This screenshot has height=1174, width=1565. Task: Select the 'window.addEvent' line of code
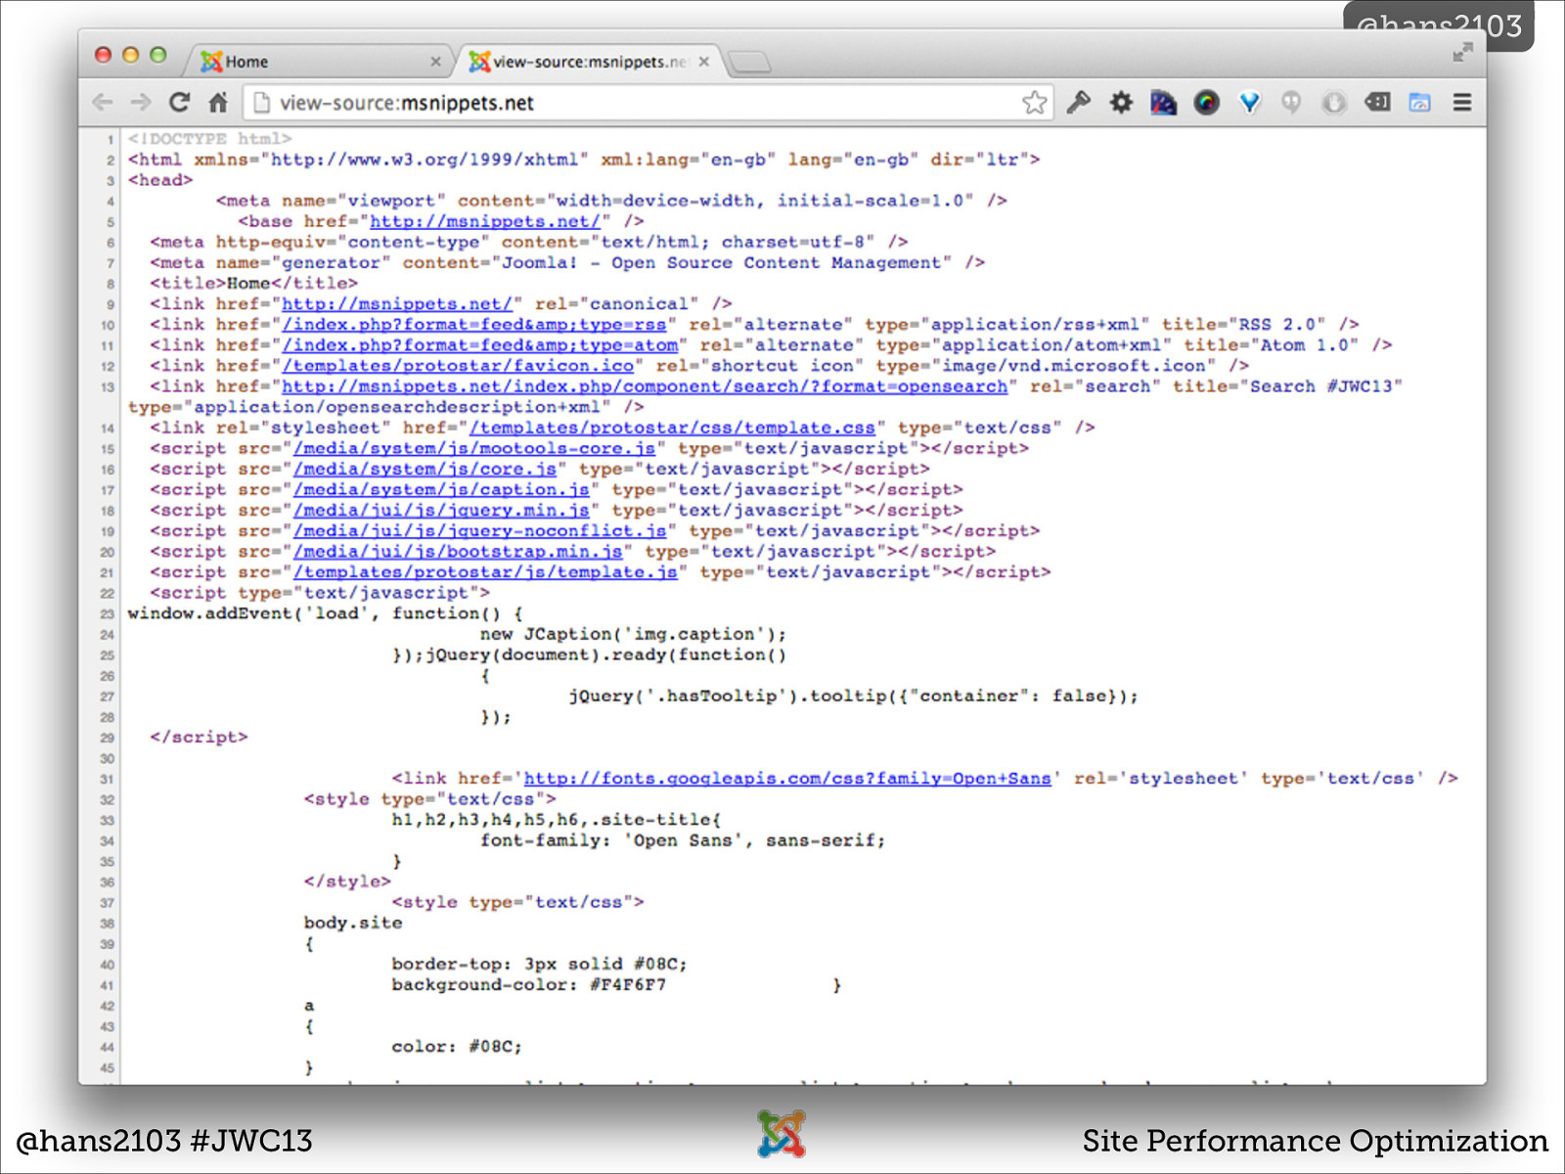[325, 613]
